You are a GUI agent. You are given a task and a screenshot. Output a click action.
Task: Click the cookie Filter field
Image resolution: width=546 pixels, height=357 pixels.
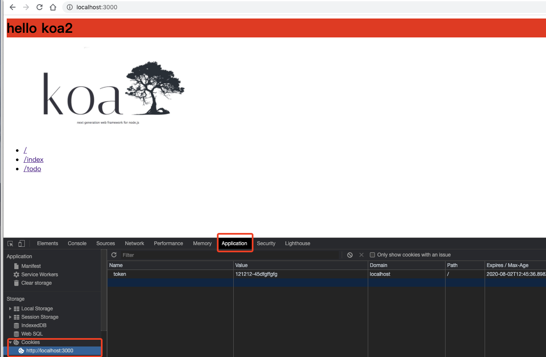(229, 255)
